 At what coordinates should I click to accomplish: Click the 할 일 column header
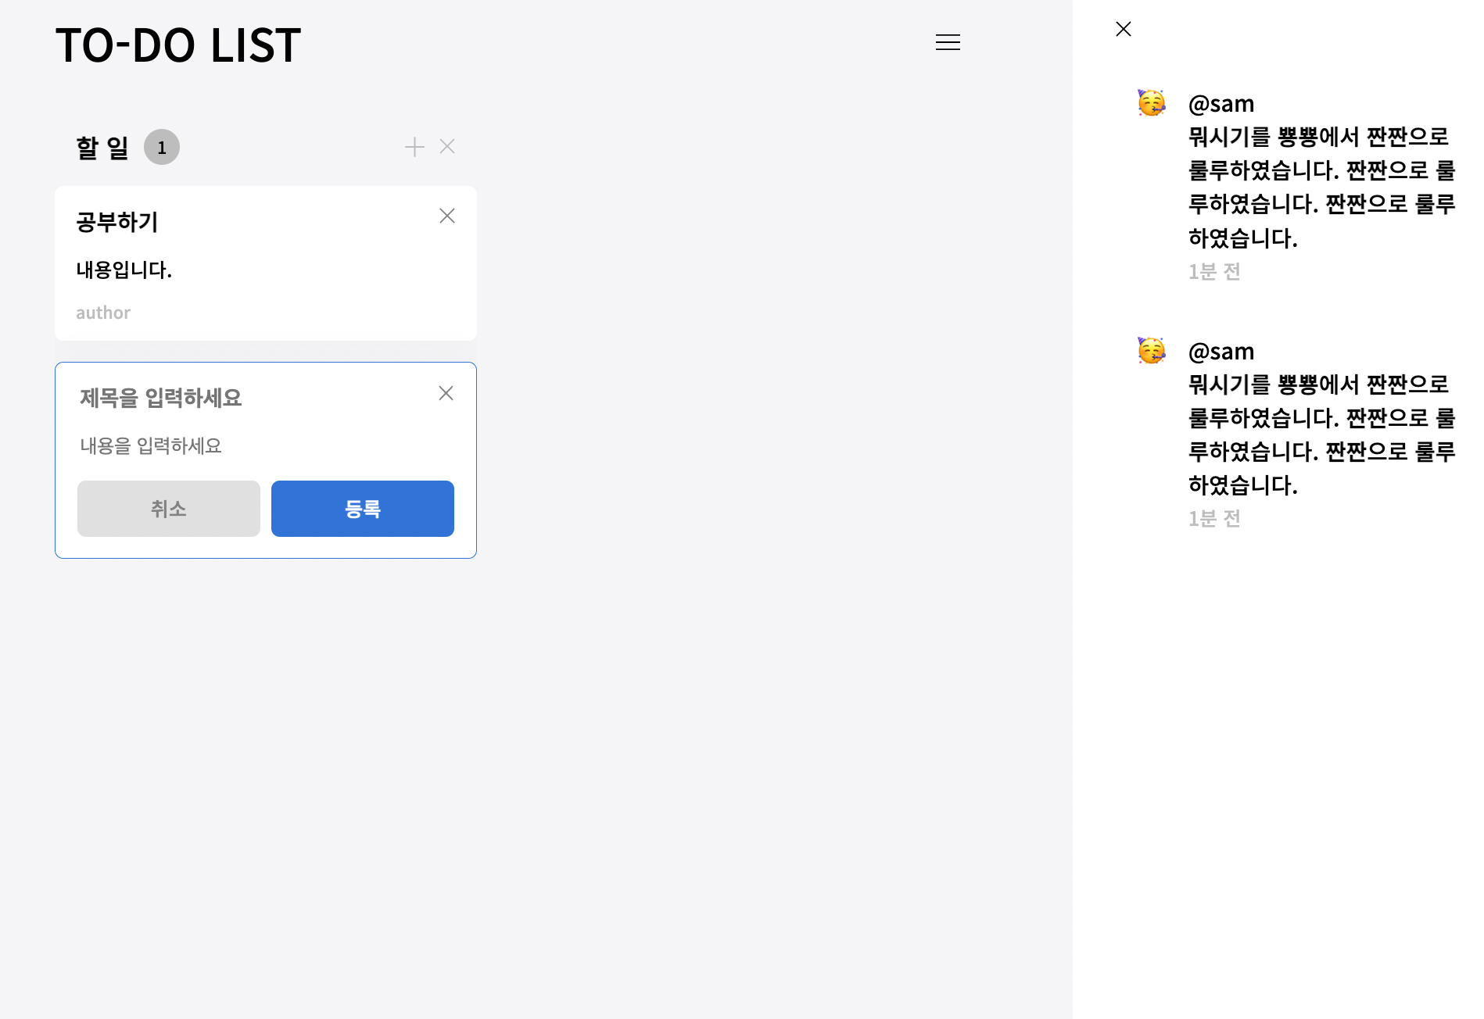102,145
